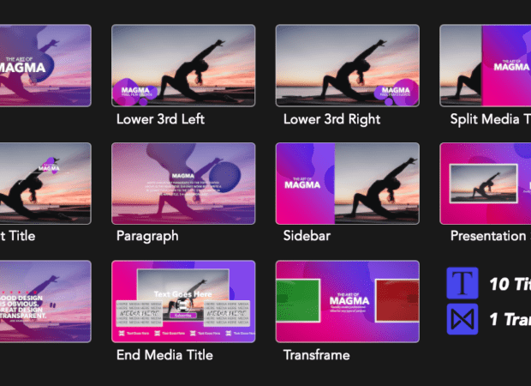Viewport: 531px width, 386px height.
Task: Pick the Presentation title thumbnail
Action: (486, 184)
